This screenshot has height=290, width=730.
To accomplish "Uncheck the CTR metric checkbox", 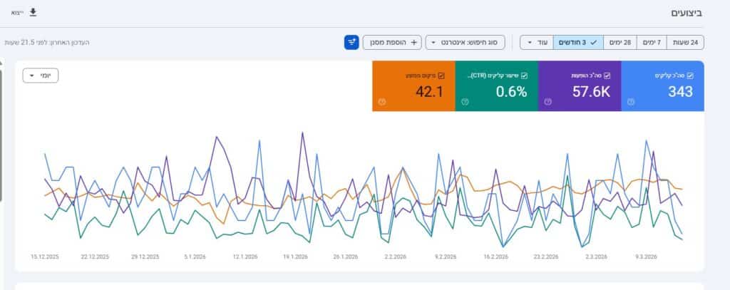I will click(x=524, y=75).
